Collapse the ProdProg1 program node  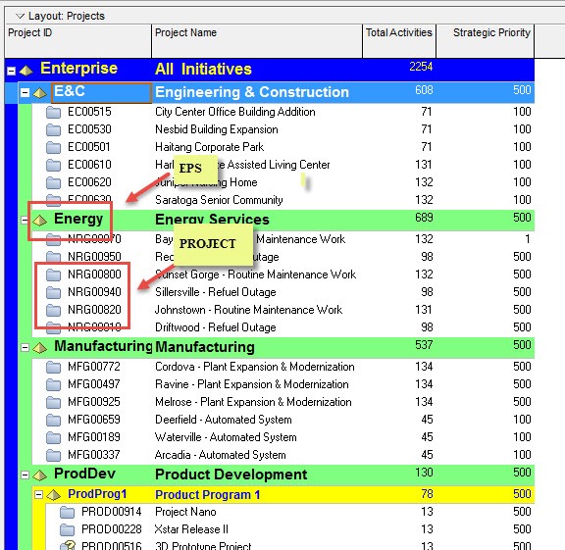pos(38,495)
